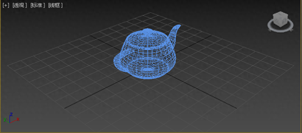Click the far corner of the home grid
This screenshot has height=133, width=302.
pos(150,13)
